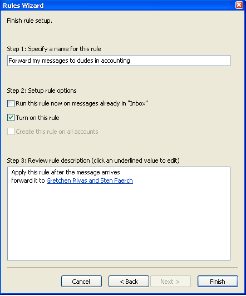The height and width of the screenshot is (296, 246).
Task: Click the "Turn on this rule" label text
Action: coord(38,118)
